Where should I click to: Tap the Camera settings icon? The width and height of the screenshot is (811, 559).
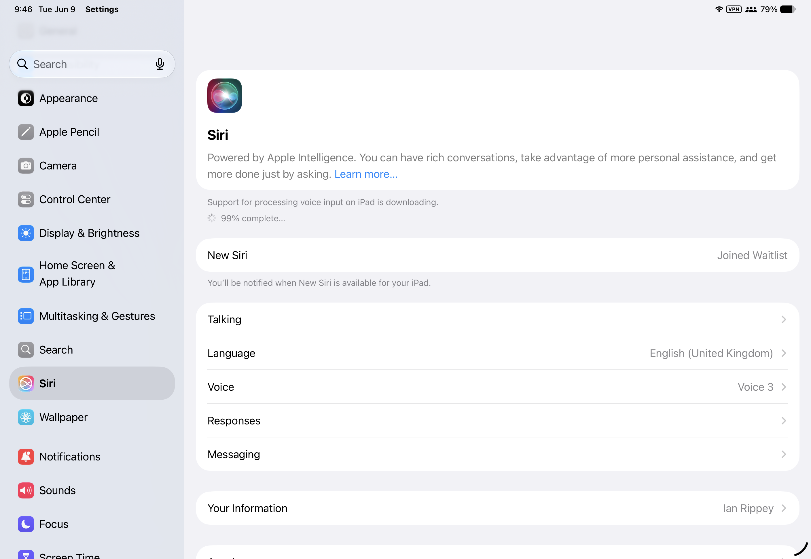[x=26, y=166]
